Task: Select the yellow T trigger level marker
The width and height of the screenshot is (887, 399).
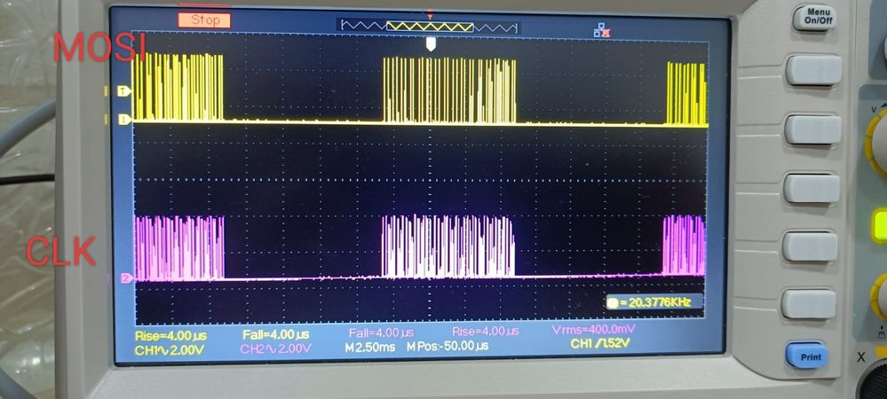Action: coord(124,90)
